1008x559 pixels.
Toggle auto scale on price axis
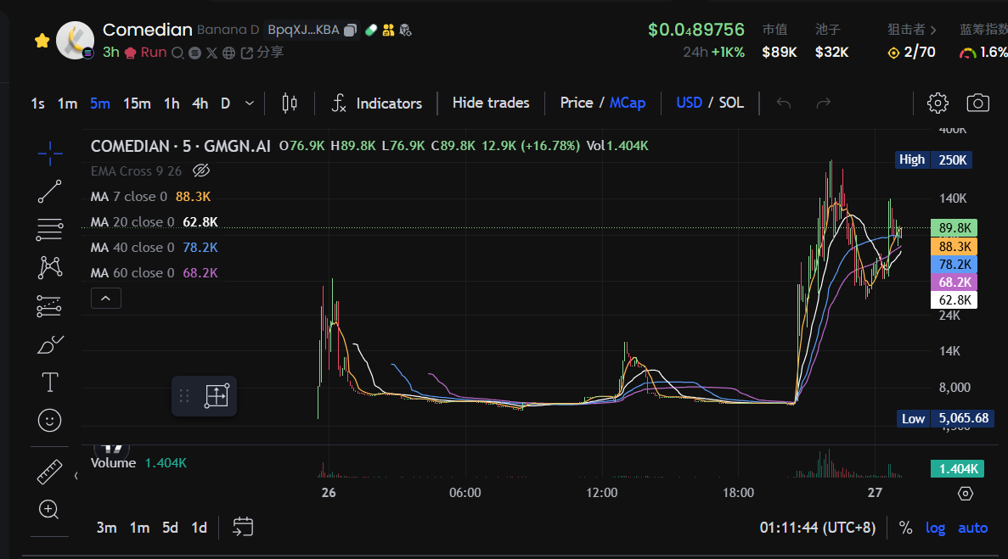coord(972,528)
